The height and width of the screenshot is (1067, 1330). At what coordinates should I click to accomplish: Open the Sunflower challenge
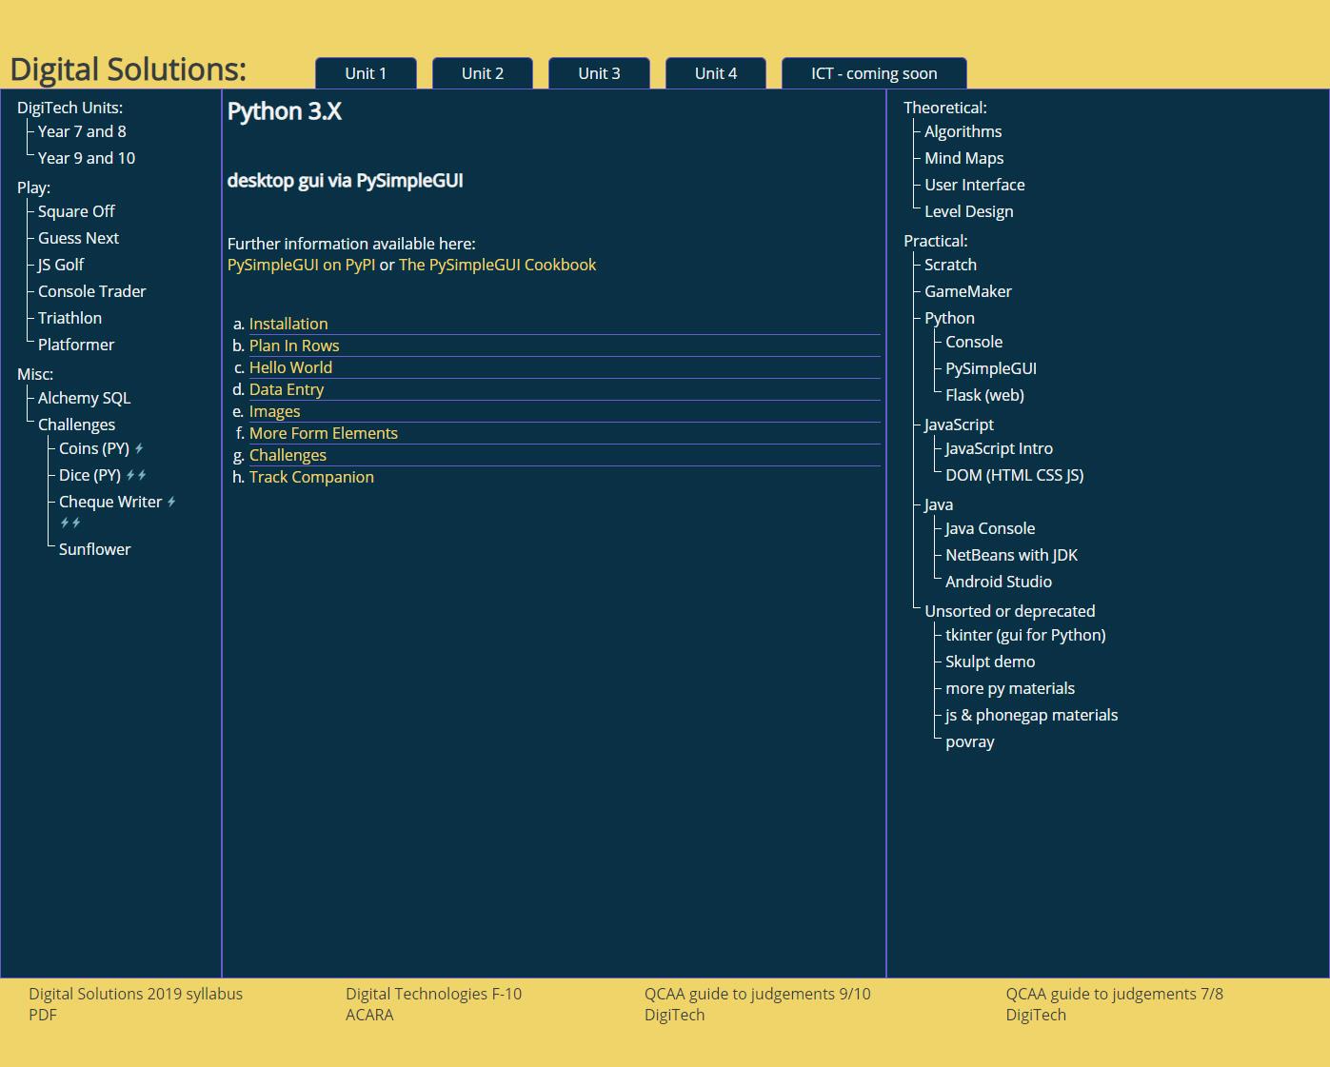pos(95,549)
